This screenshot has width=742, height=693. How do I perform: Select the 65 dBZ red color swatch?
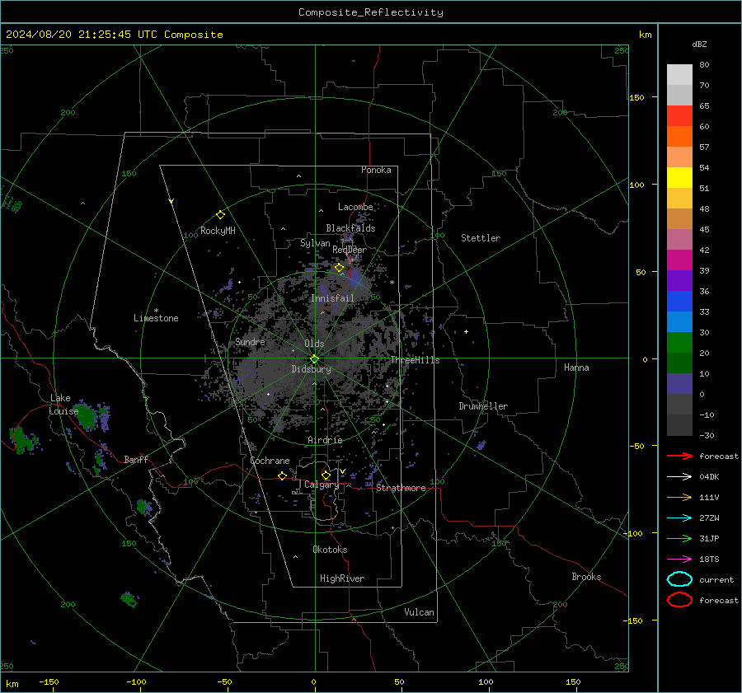pyautogui.click(x=679, y=116)
